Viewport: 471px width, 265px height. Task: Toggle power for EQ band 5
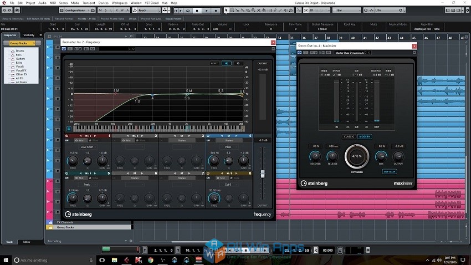[66, 174]
